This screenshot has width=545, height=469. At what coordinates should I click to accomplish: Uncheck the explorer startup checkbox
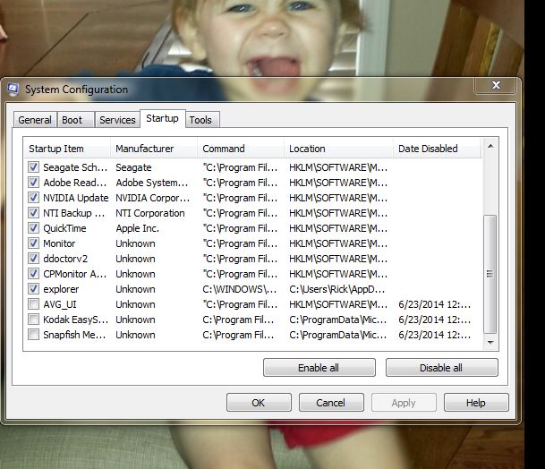click(x=33, y=289)
